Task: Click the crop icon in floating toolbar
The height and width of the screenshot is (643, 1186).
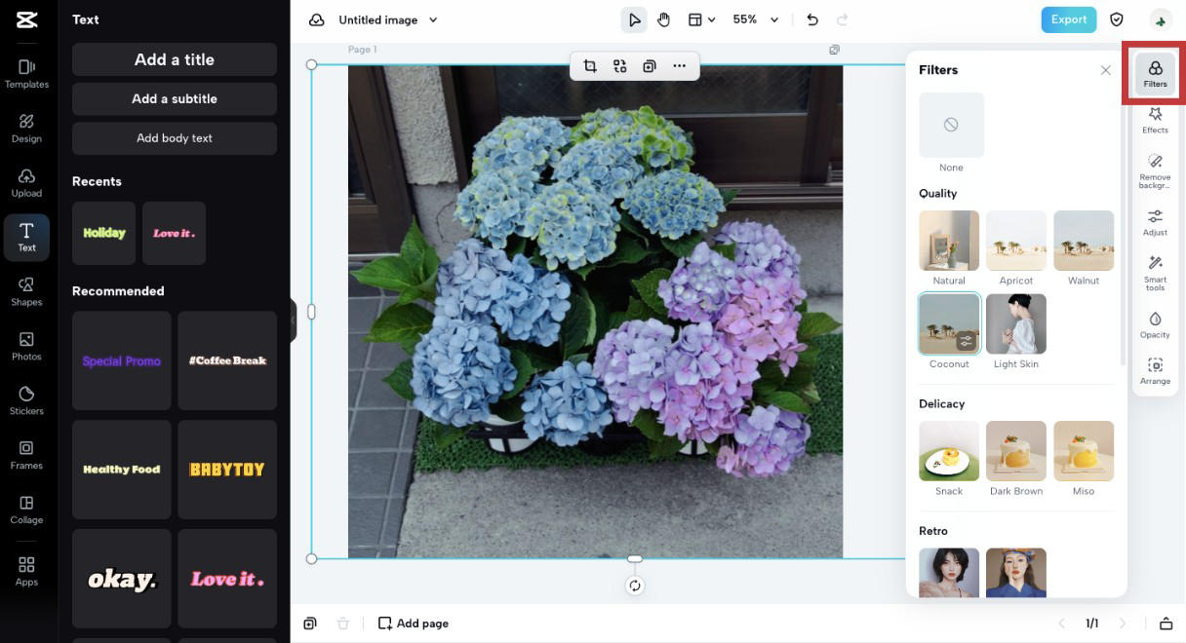Action: 590,66
